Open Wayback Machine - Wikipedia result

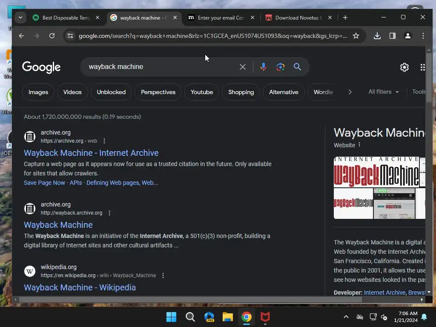click(80, 287)
